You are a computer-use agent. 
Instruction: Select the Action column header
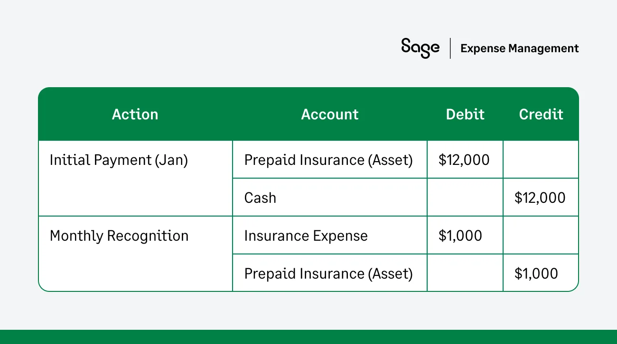pyautogui.click(x=135, y=114)
